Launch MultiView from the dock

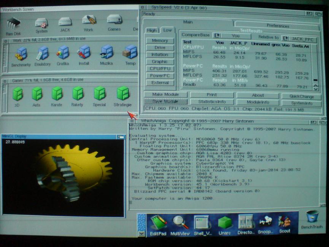[x=181, y=224]
